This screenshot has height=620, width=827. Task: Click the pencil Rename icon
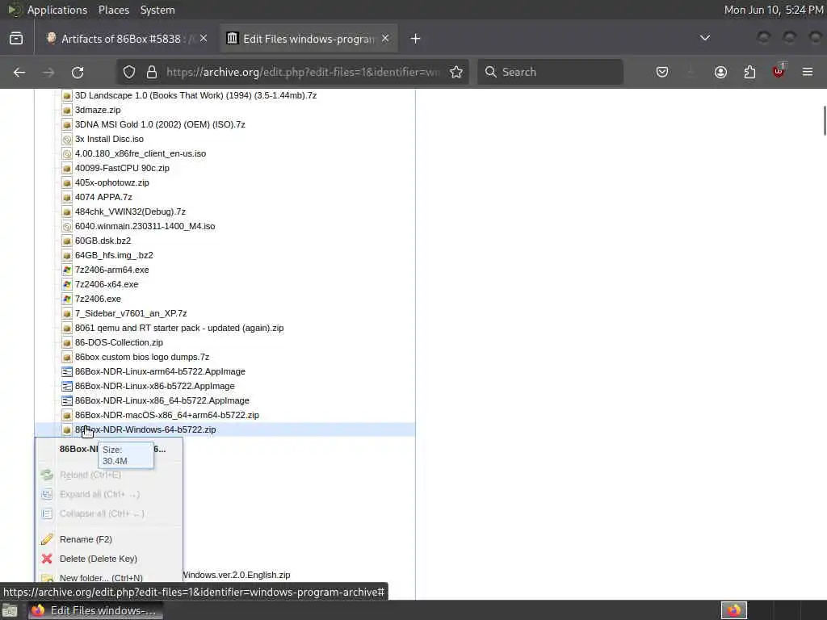pos(47,539)
